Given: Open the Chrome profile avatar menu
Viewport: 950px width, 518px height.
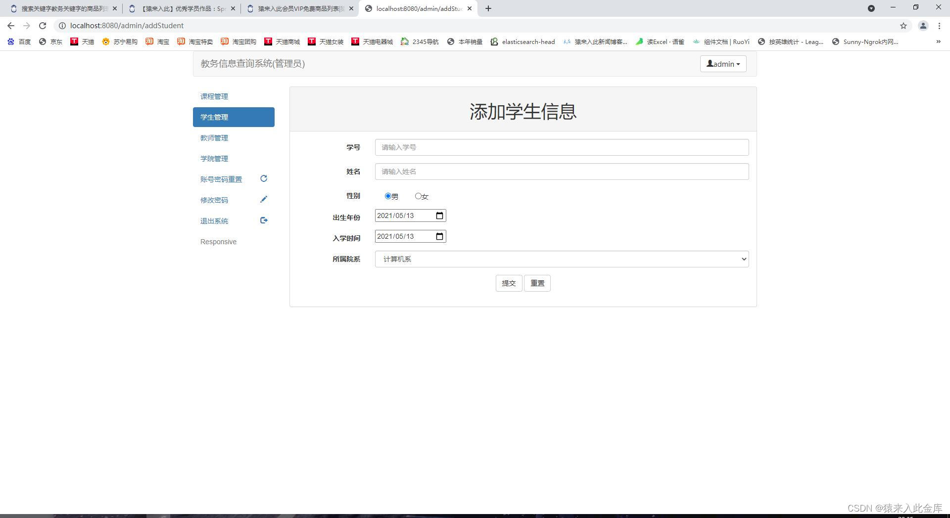Looking at the screenshot, I should click(923, 26).
